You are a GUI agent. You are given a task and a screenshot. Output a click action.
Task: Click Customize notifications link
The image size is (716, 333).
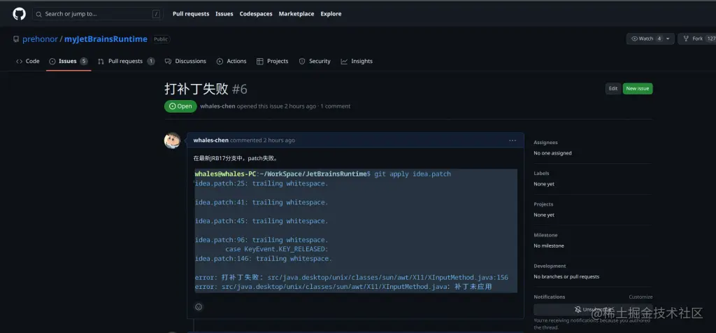click(x=640, y=297)
